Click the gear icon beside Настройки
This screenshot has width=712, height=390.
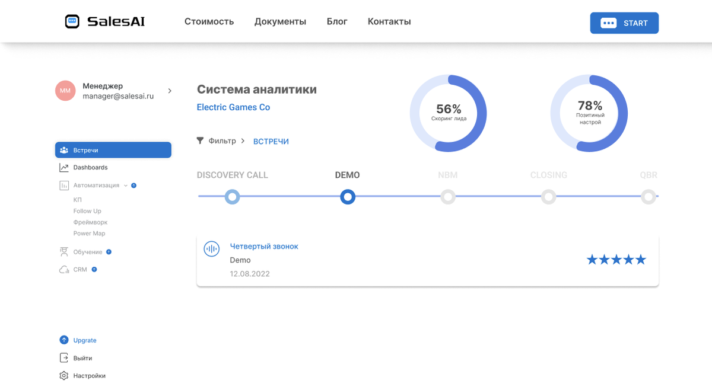(64, 376)
